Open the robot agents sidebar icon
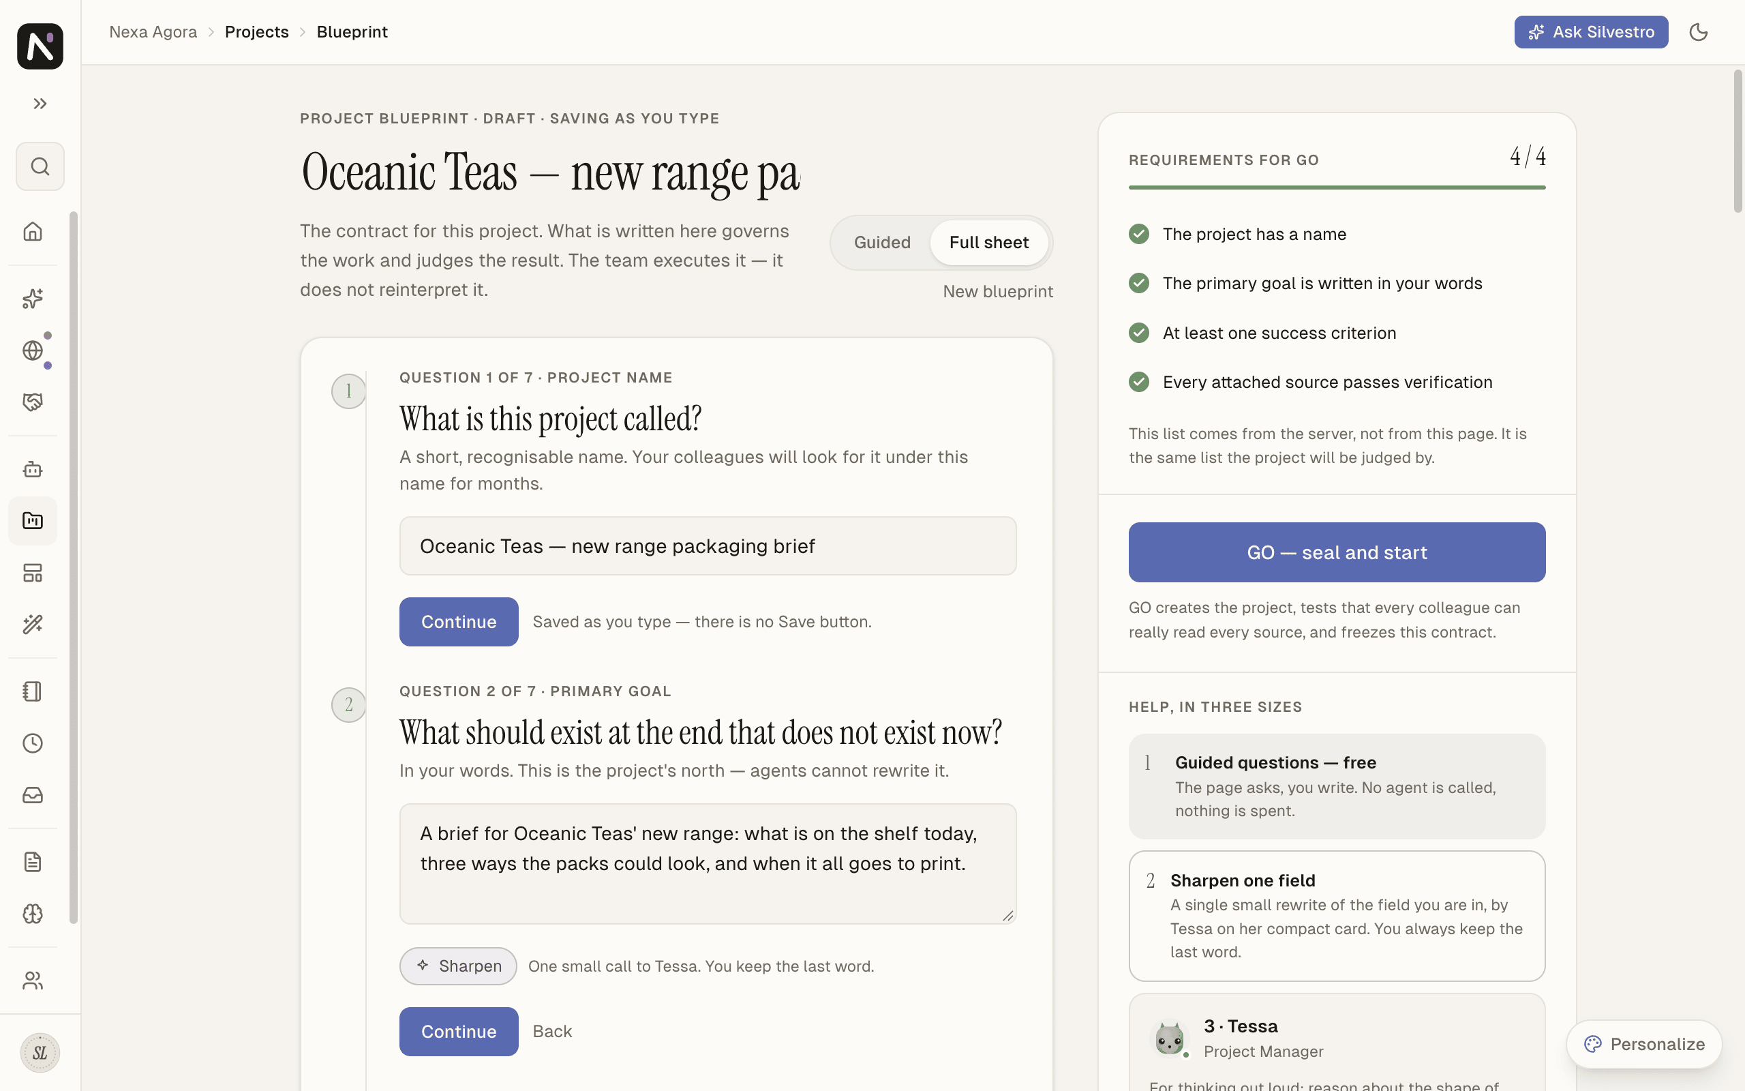Screen dimensions: 1745x1091 (33, 469)
